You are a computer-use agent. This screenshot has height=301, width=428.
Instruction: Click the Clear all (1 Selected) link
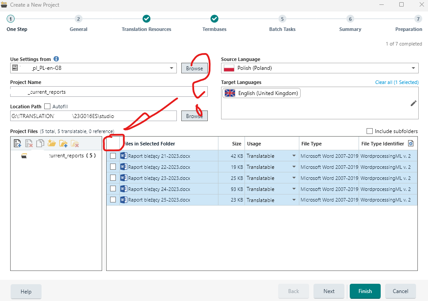(x=397, y=82)
